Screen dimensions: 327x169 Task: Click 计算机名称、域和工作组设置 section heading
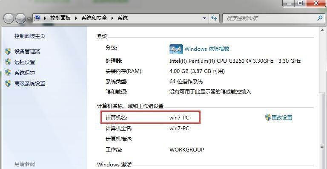coord(130,106)
